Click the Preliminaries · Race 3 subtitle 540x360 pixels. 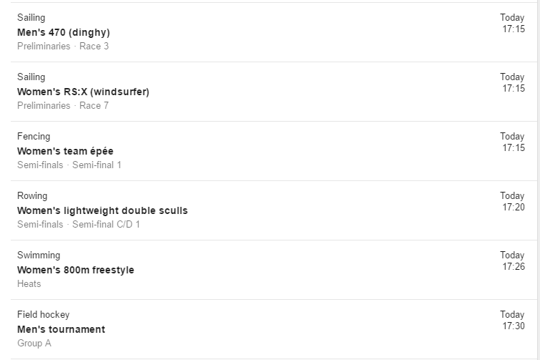(63, 46)
